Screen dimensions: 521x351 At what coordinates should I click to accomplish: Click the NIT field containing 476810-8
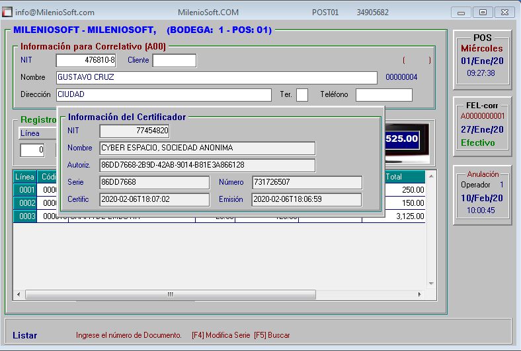(x=86, y=60)
